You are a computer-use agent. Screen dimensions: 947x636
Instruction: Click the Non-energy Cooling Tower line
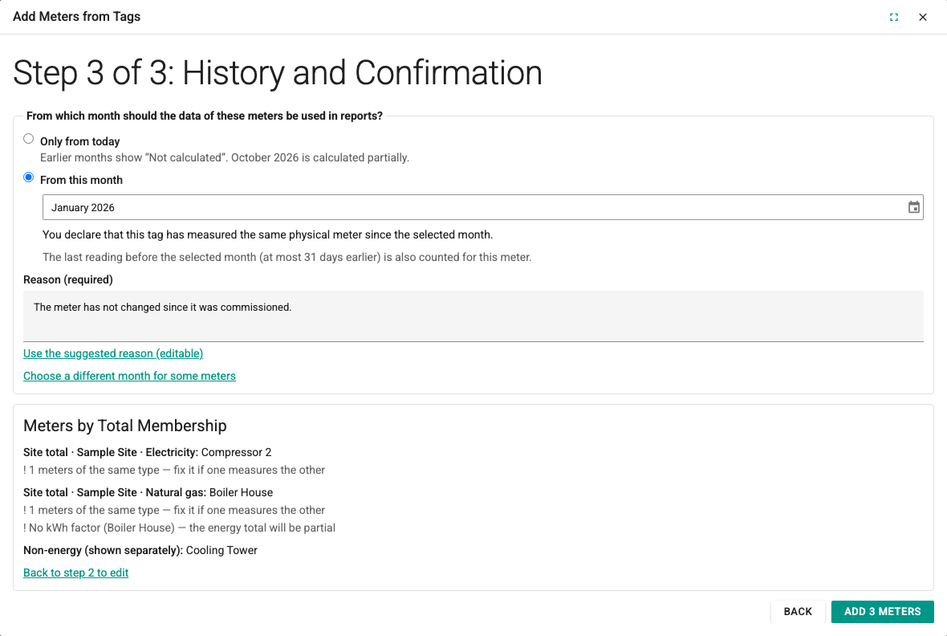point(140,550)
